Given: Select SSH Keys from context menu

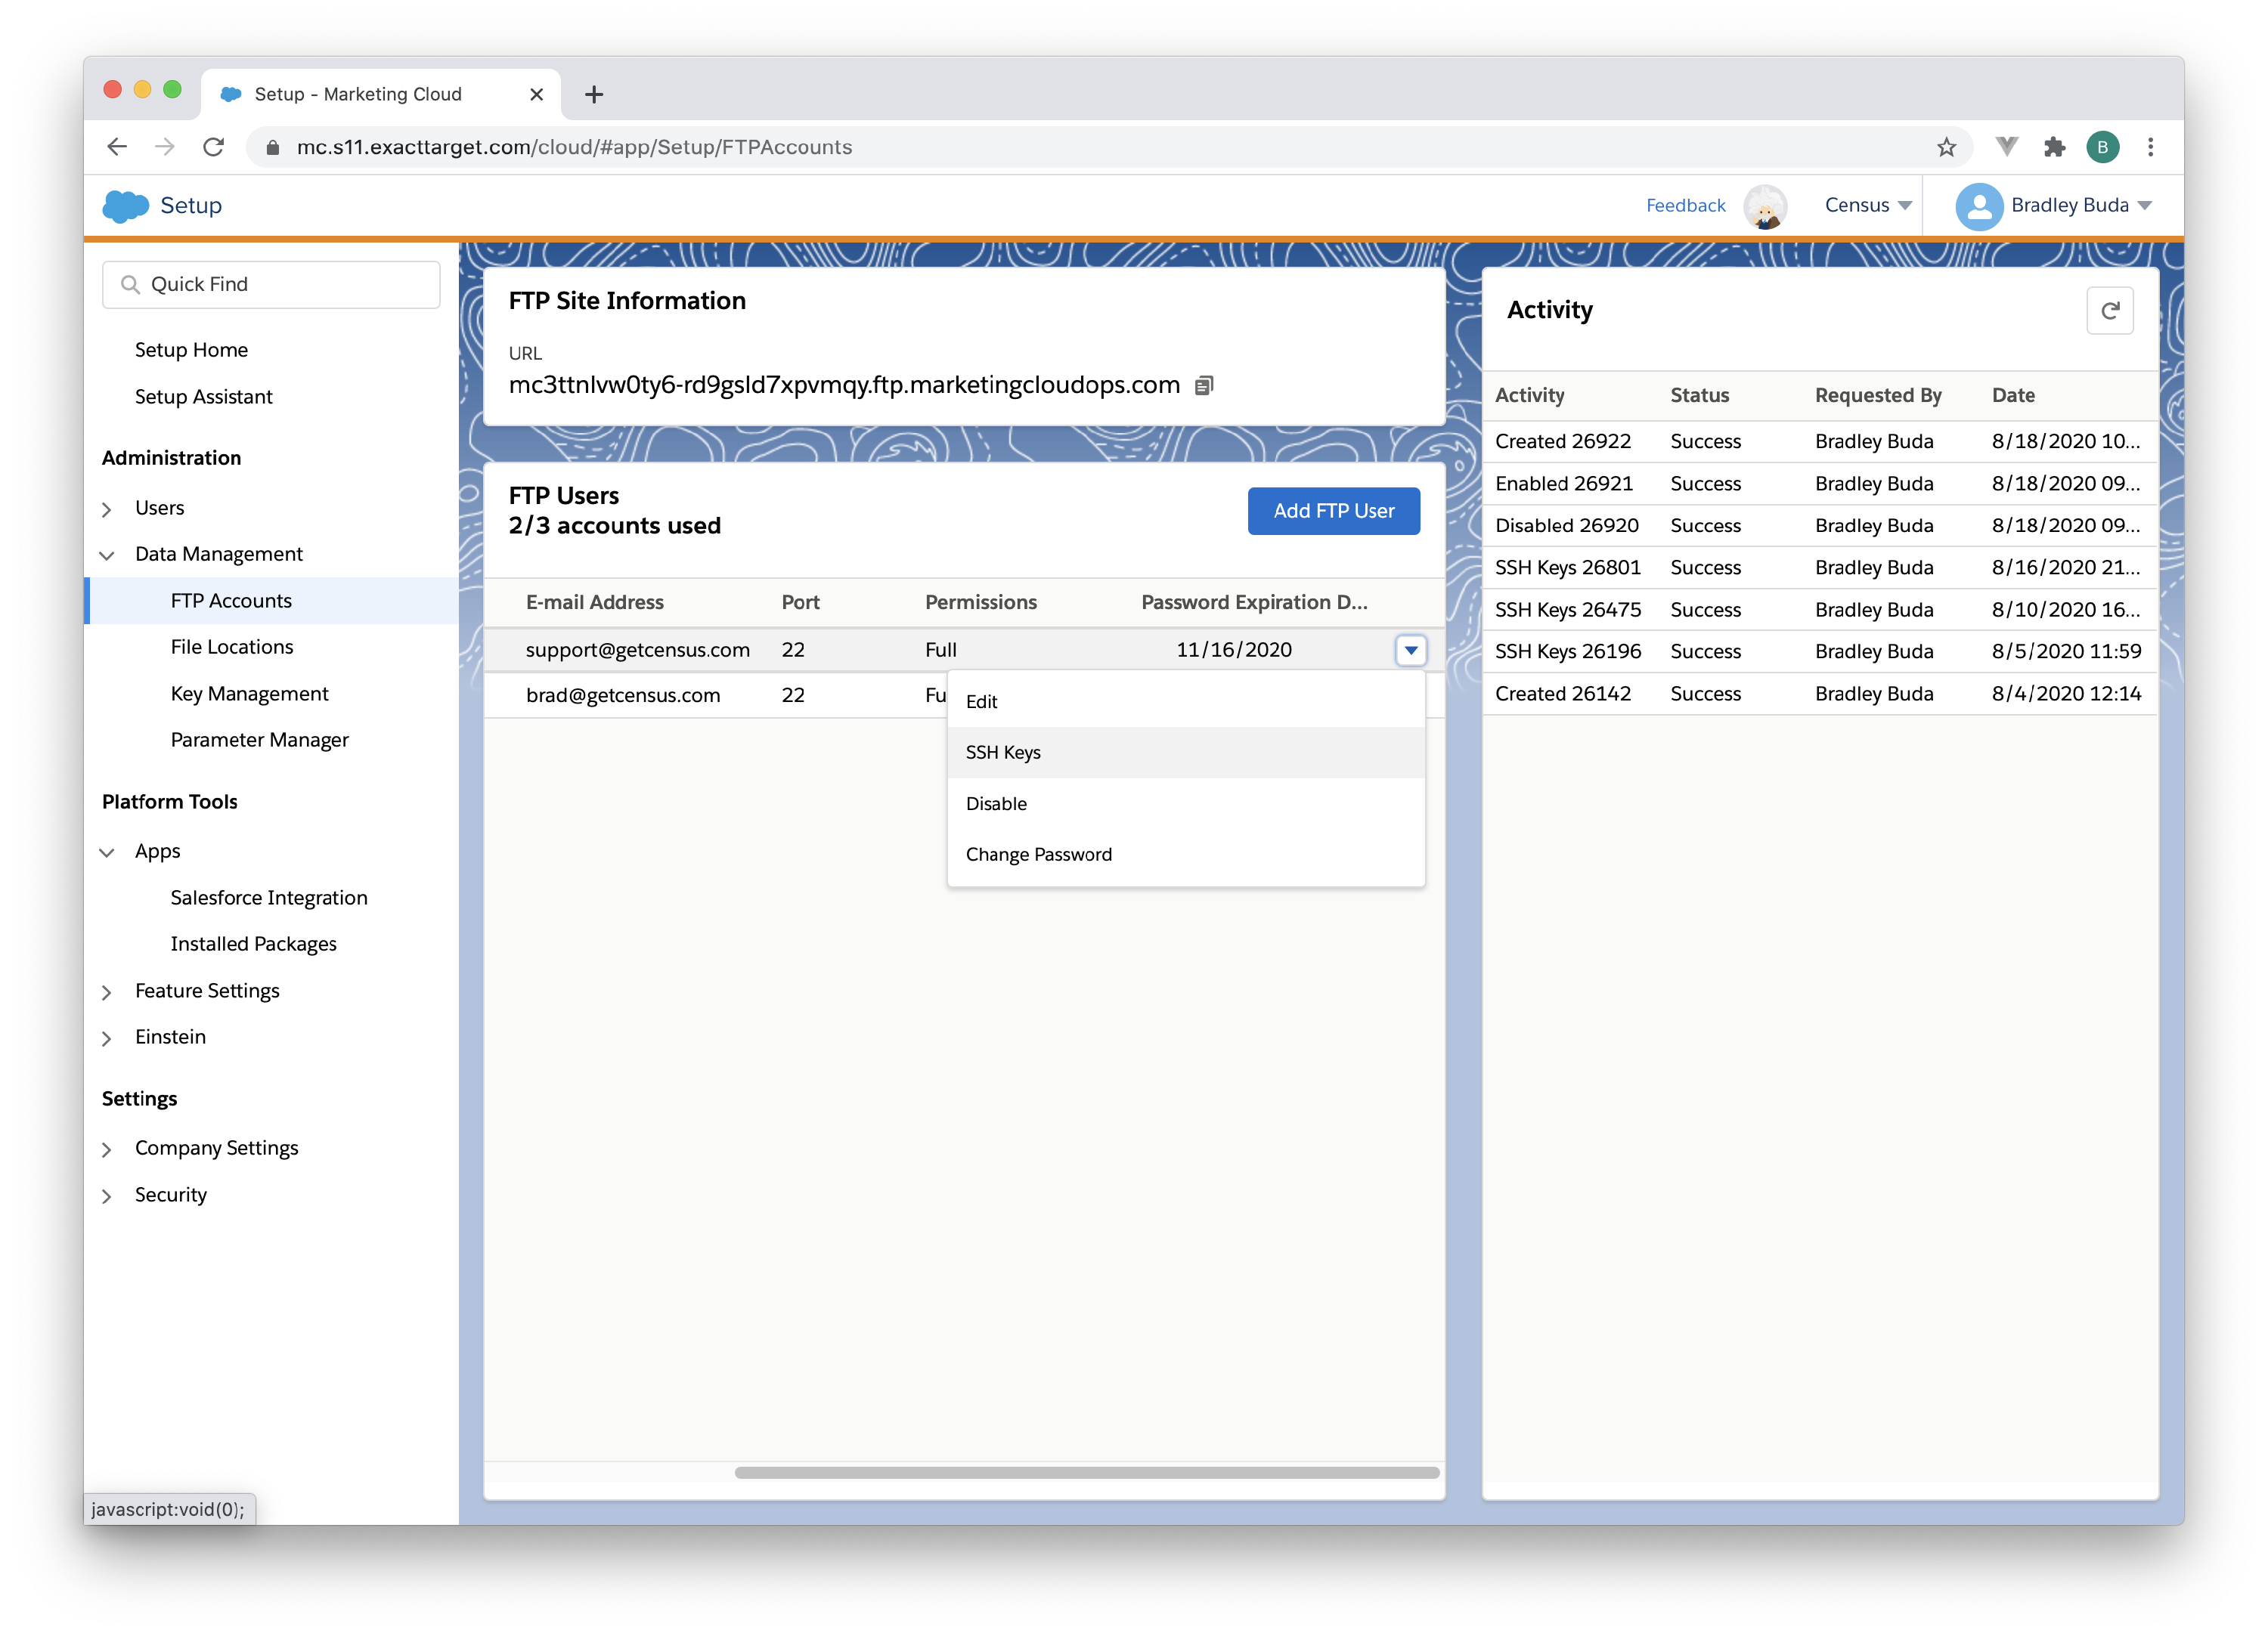Looking at the screenshot, I should 1003,753.
